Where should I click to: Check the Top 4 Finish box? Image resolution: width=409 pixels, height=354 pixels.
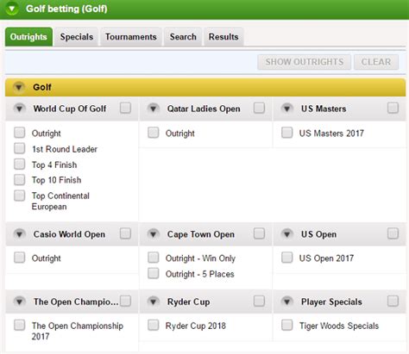pos(20,165)
